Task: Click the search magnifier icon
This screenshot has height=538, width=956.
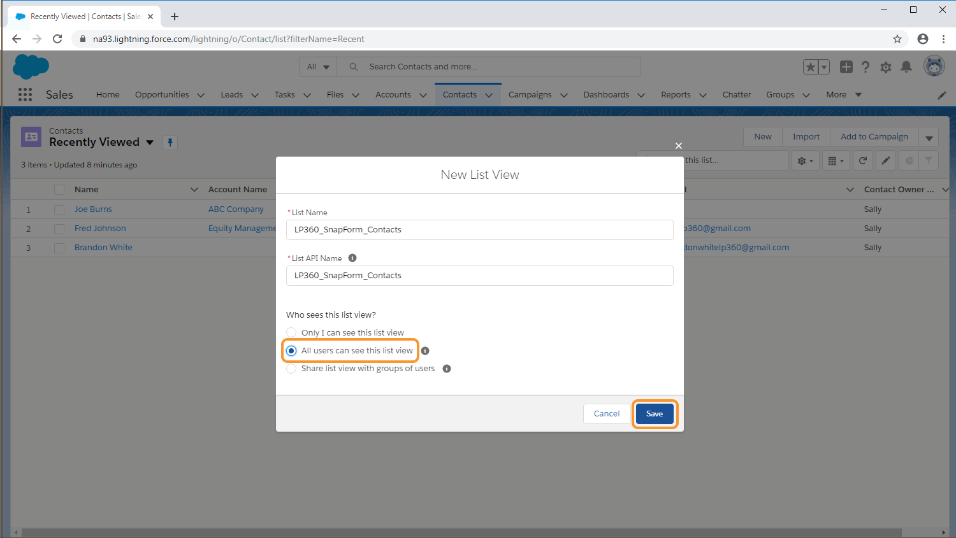Action: point(354,67)
